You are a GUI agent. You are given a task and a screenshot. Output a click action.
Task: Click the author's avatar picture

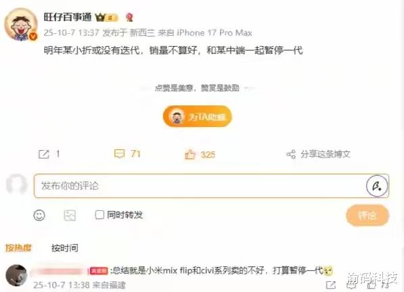point(21,24)
